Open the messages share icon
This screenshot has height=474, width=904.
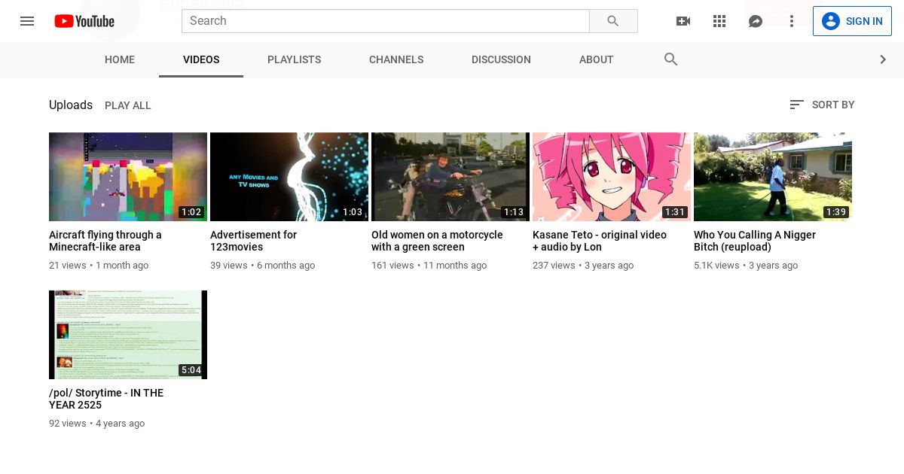(756, 21)
